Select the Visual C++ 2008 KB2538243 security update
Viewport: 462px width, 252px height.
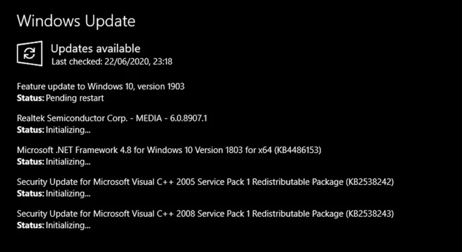tap(206, 214)
